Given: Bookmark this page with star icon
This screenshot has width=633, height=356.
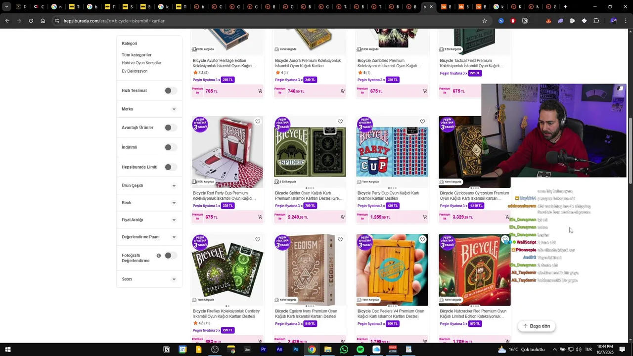Looking at the screenshot, I should (x=485, y=21).
